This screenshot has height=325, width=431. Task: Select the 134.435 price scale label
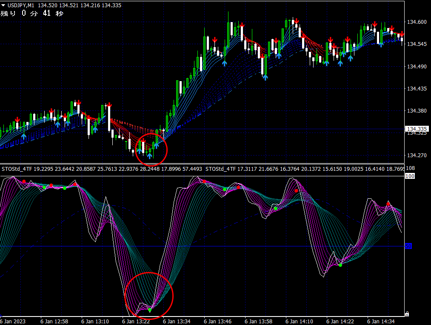[417, 88]
